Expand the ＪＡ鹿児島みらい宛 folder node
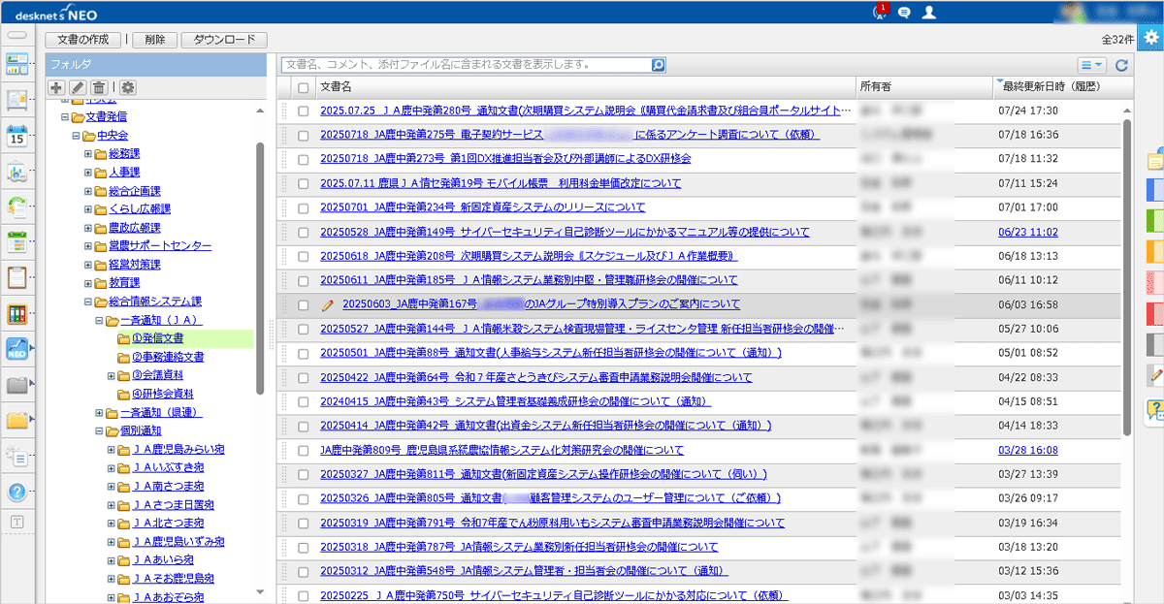This screenshot has height=604, width=1164. tap(111, 449)
